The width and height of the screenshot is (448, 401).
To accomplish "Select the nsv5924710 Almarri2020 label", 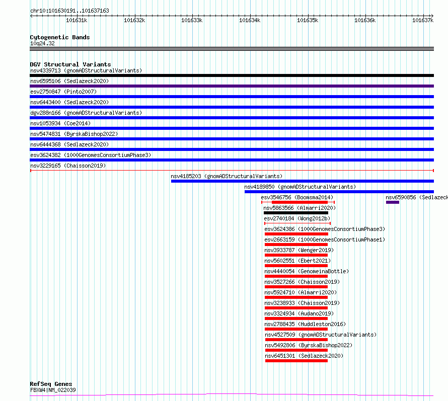I will (x=301, y=292).
